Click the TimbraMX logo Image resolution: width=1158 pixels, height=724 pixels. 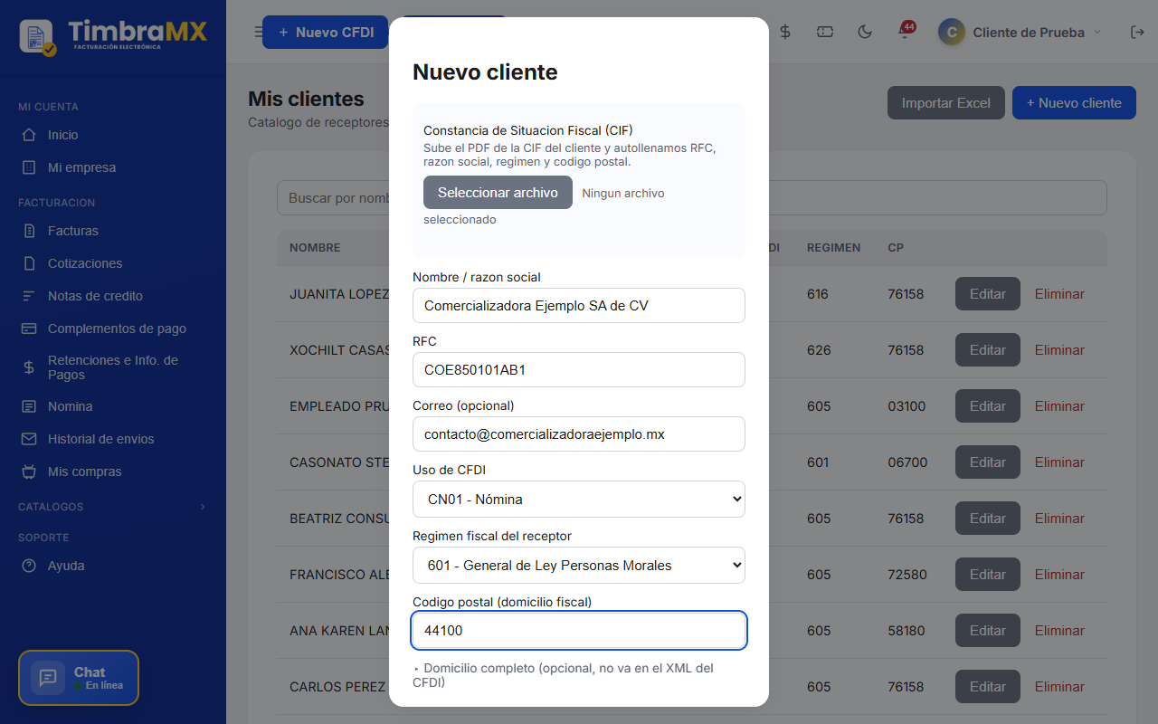[114, 36]
